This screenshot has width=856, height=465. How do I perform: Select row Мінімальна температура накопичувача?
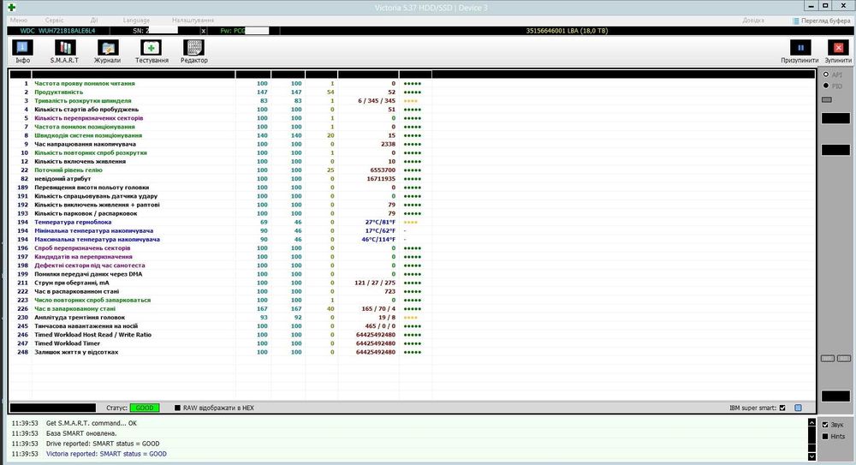coord(413,230)
